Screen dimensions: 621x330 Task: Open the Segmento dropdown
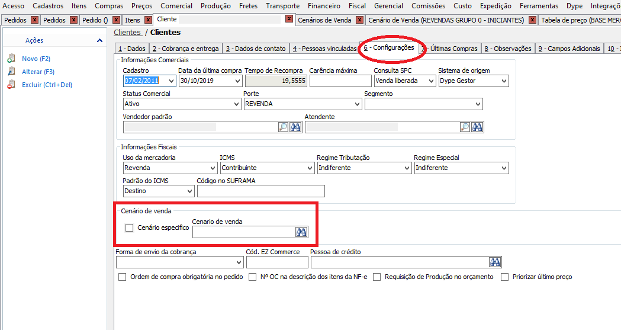[478, 104]
